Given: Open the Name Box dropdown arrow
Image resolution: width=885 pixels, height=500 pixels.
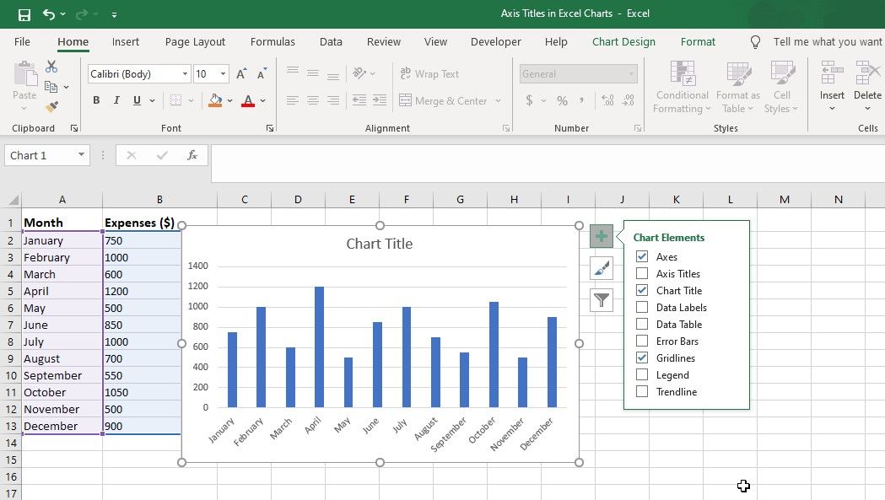Looking at the screenshot, I should (81, 155).
